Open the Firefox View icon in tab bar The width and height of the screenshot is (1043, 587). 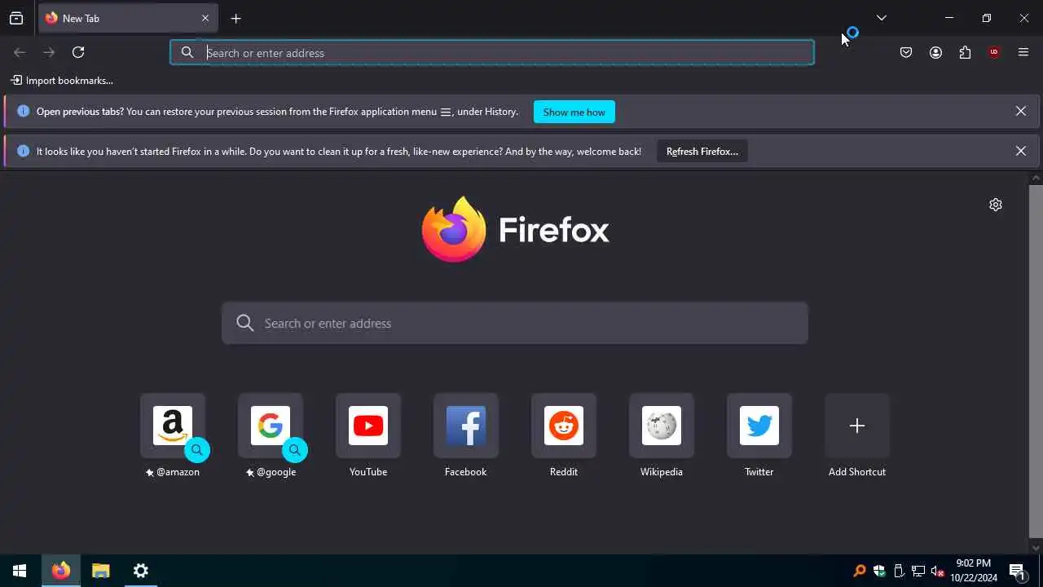click(x=16, y=18)
